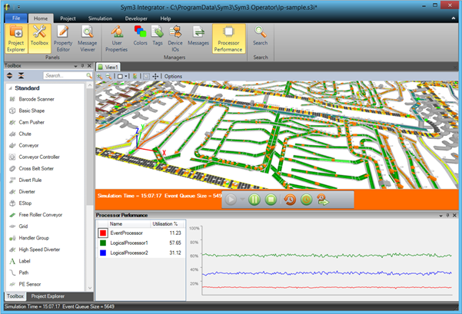Screen dimensions: 462x314
Task: Open the Message Viewer panel
Action: point(87,38)
